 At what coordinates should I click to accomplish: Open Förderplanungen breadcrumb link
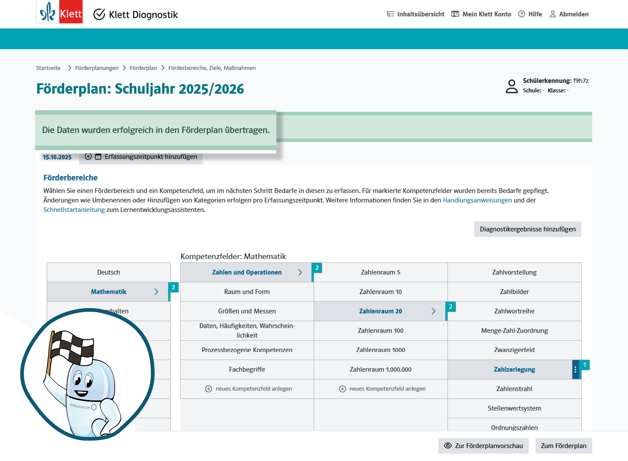coord(97,68)
